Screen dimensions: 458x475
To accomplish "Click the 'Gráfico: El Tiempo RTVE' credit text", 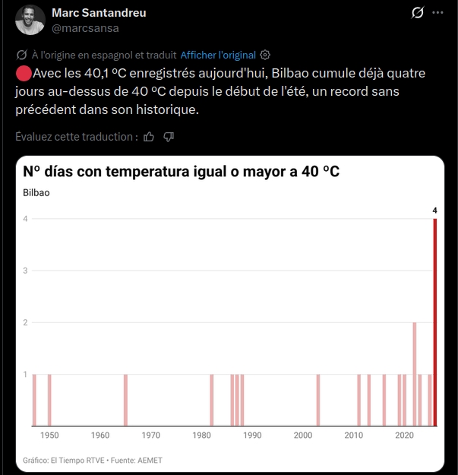I will pos(64,461).
